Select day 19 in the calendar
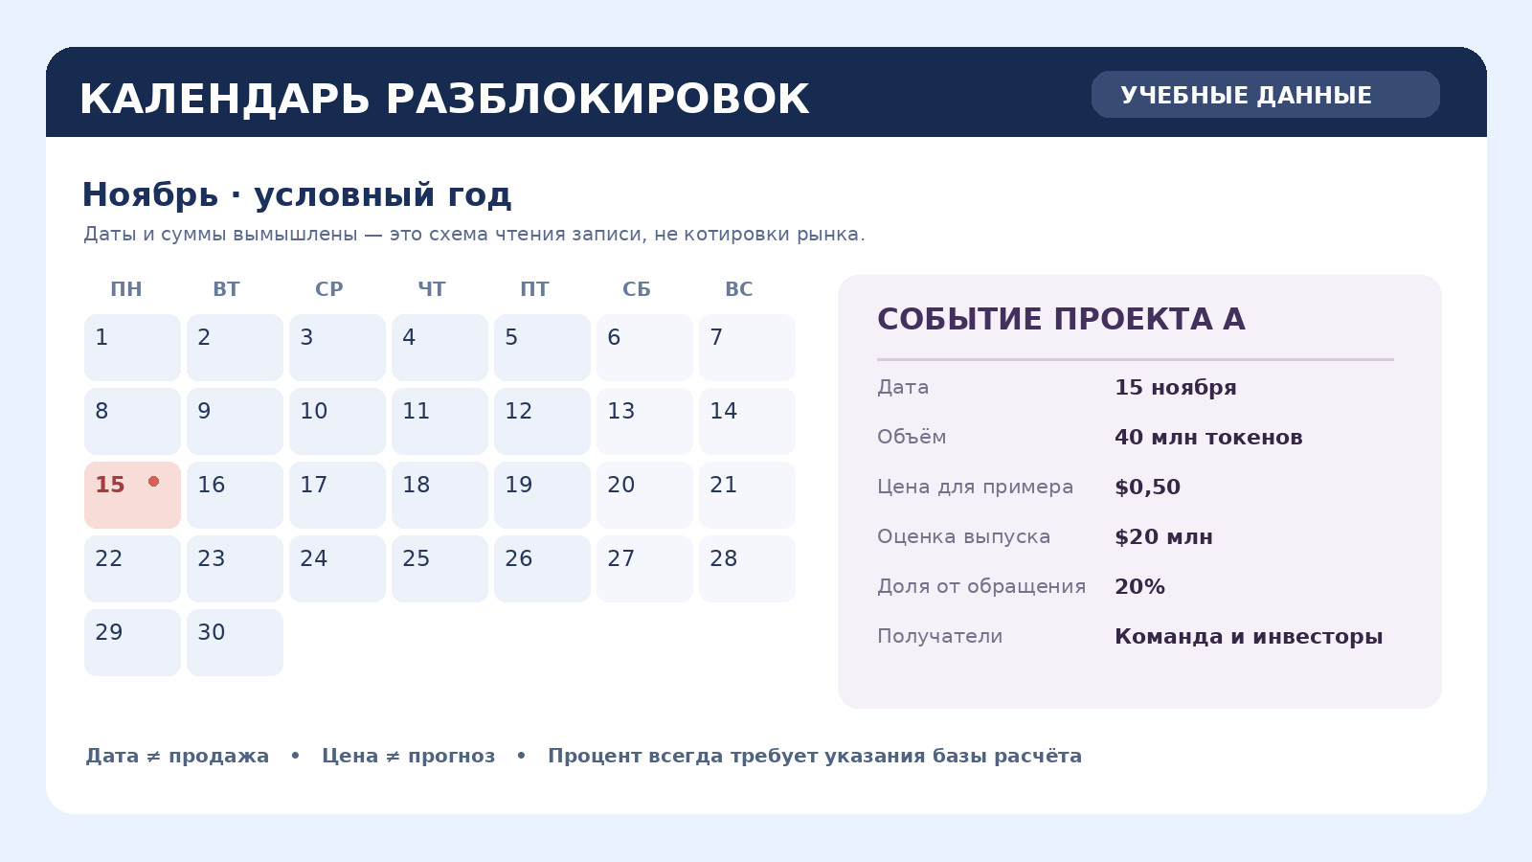Viewport: 1532px width, 862px height. [542, 495]
